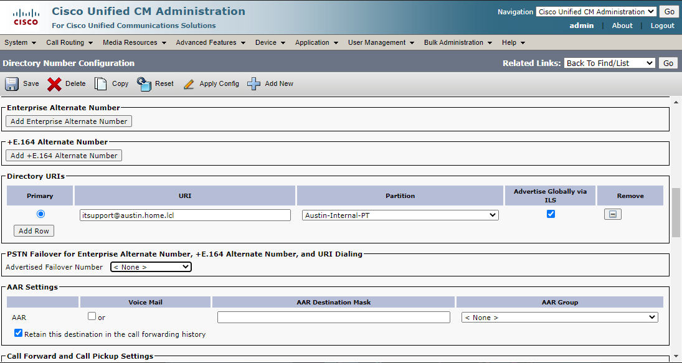Open the Media Resources menu

pyautogui.click(x=135, y=42)
